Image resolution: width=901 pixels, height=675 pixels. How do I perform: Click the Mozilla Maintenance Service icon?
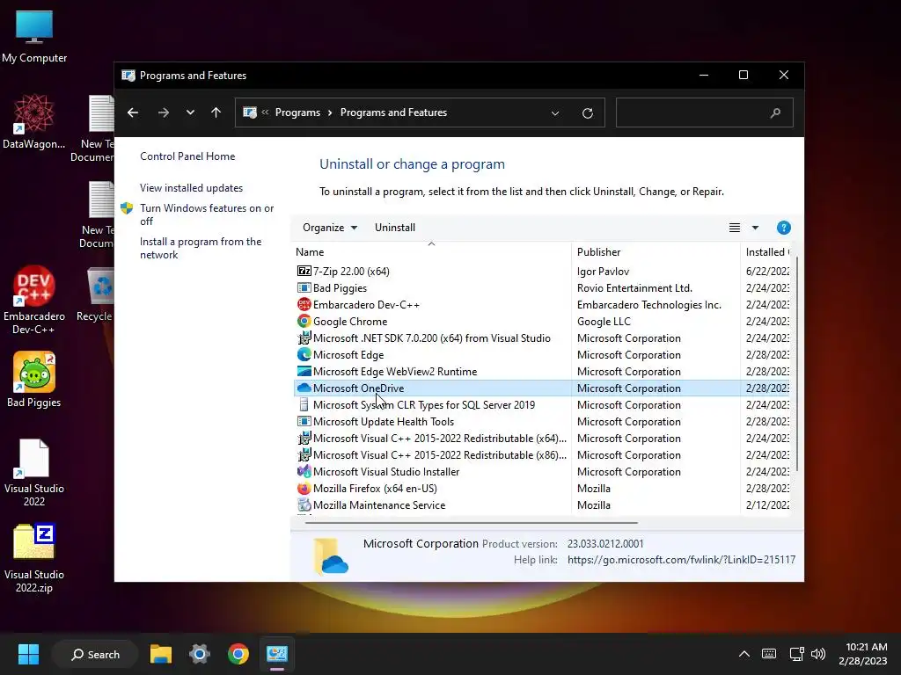pos(304,504)
